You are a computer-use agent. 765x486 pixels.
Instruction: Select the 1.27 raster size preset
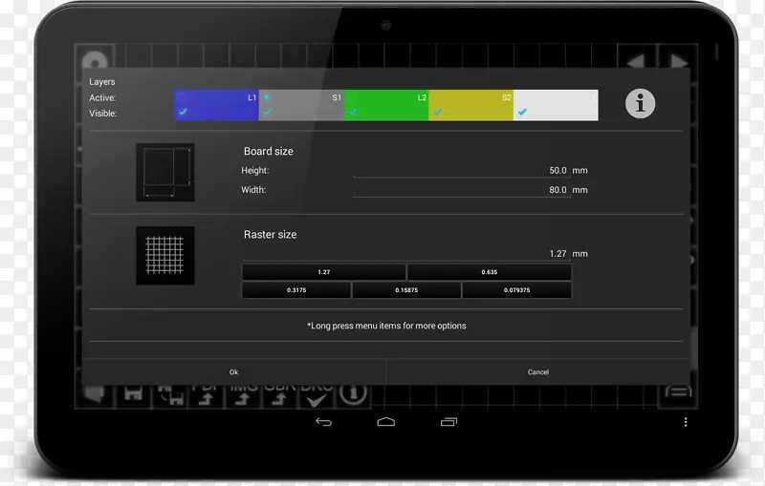tap(323, 272)
